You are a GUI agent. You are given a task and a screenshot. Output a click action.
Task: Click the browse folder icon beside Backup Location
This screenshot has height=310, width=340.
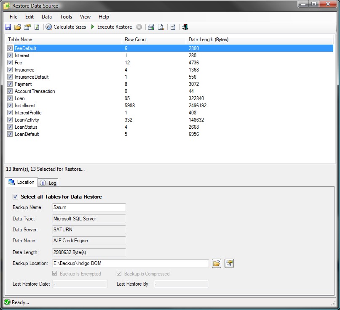(216, 263)
